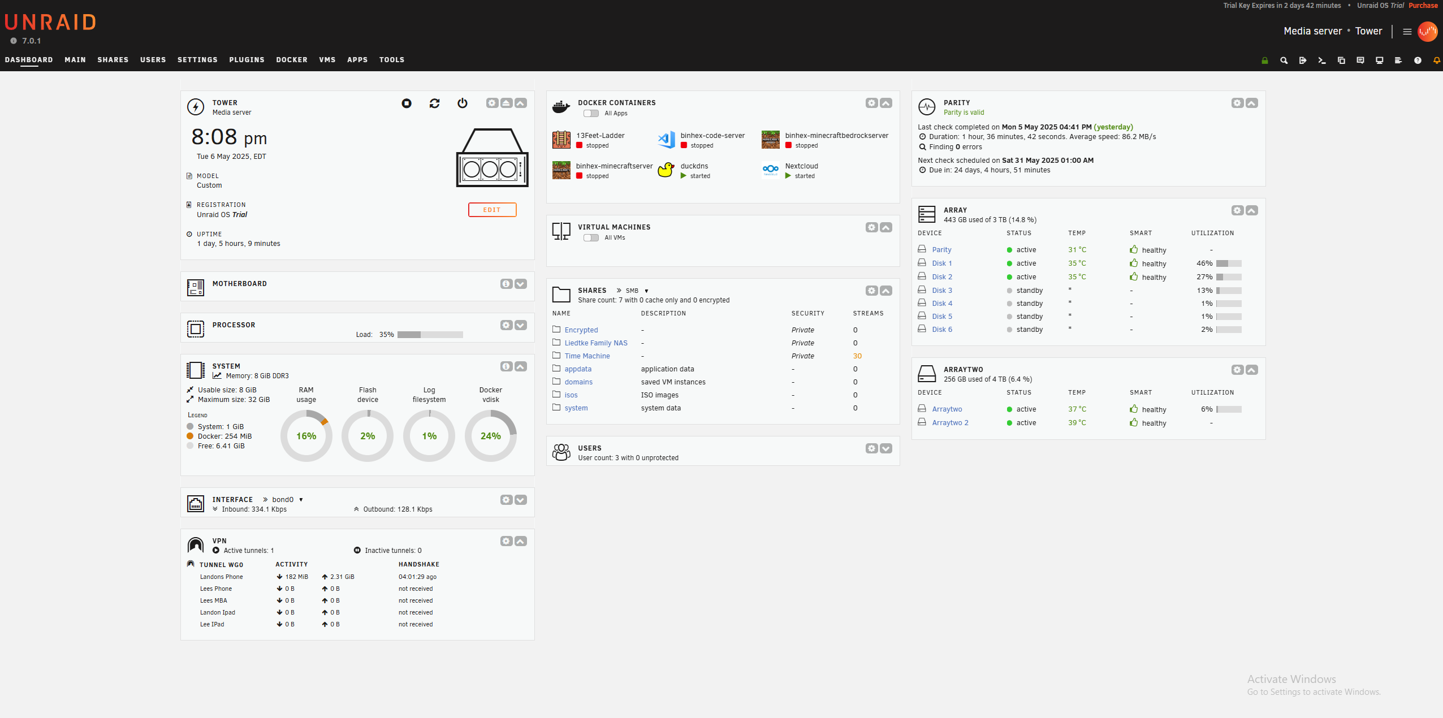The width and height of the screenshot is (1443, 718).
Task: Open the system log icon
Action: point(1398,60)
